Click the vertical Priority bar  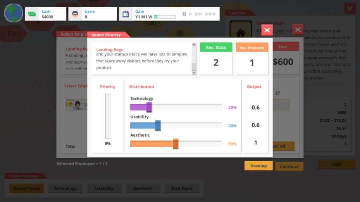108,116
